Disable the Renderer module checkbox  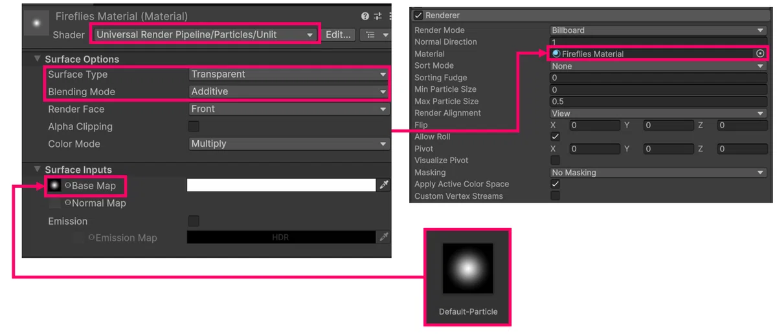click(418, 15)
